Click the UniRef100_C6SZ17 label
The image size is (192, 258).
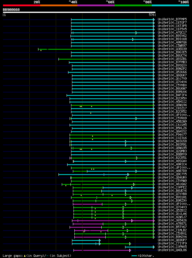click(x=172, y=108)
